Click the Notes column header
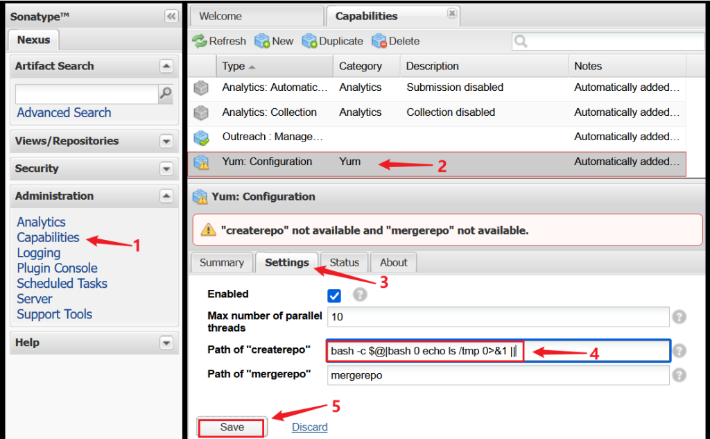The image size is (710, 439). tap(627, 66)
